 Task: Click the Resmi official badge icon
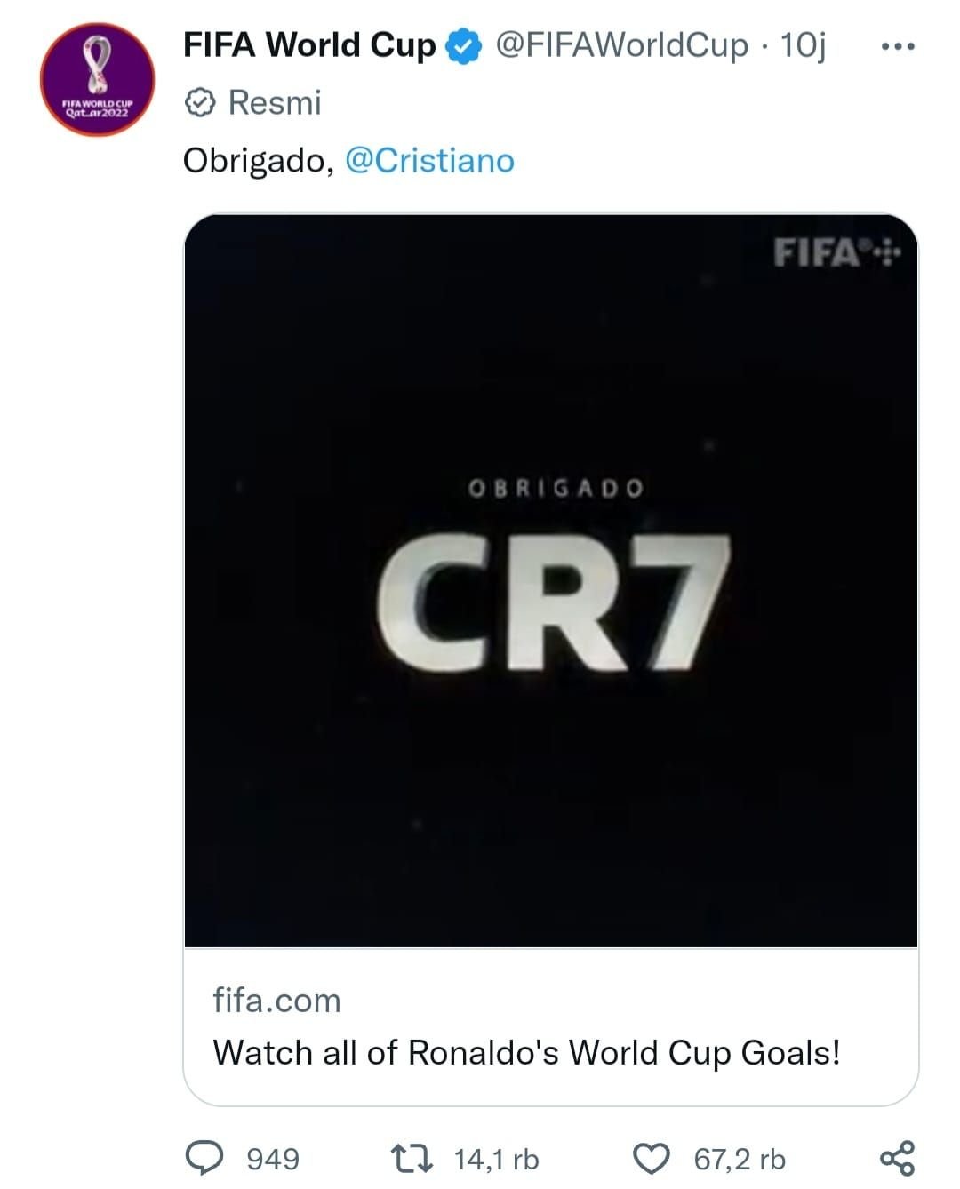[x=199, y=103]
